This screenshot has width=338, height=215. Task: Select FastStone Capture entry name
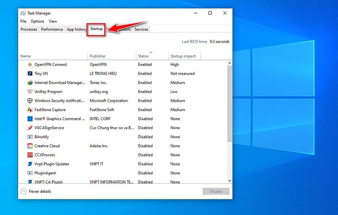[x=50, y=110]
